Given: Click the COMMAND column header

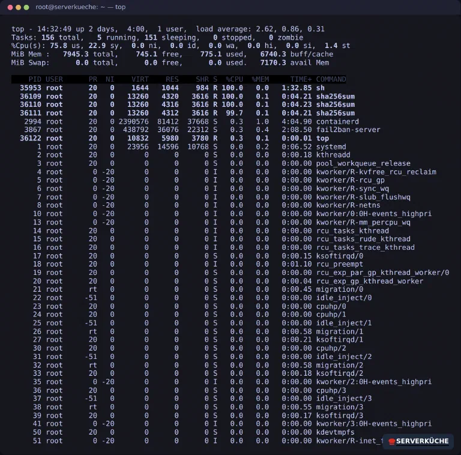Looking at the screenshot, I should [331, 79].
